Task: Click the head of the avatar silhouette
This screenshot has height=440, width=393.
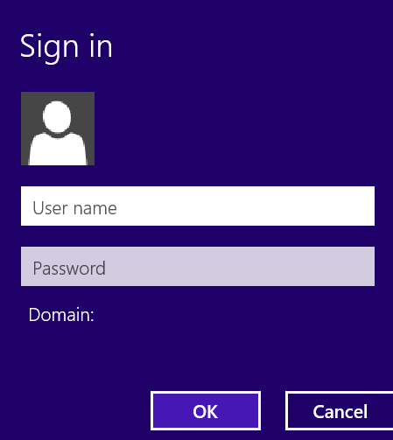Action: click(57, 116)
